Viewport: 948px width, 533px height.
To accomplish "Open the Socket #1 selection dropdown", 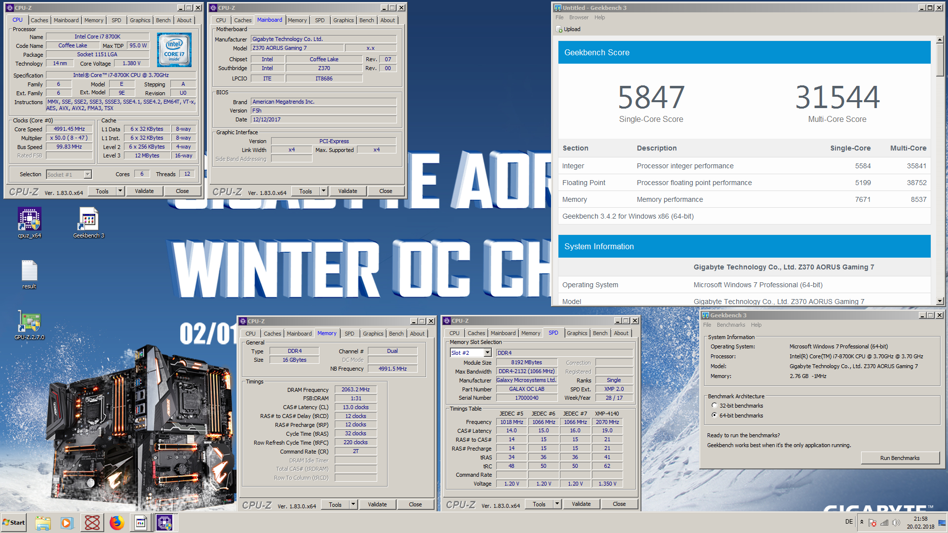I will [x=87, y=174].
